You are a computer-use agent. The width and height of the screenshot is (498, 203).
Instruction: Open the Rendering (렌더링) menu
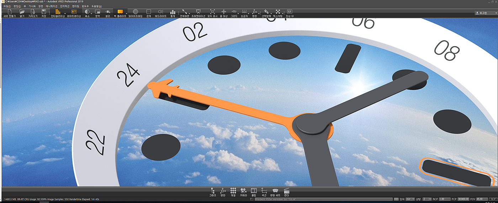76,6
